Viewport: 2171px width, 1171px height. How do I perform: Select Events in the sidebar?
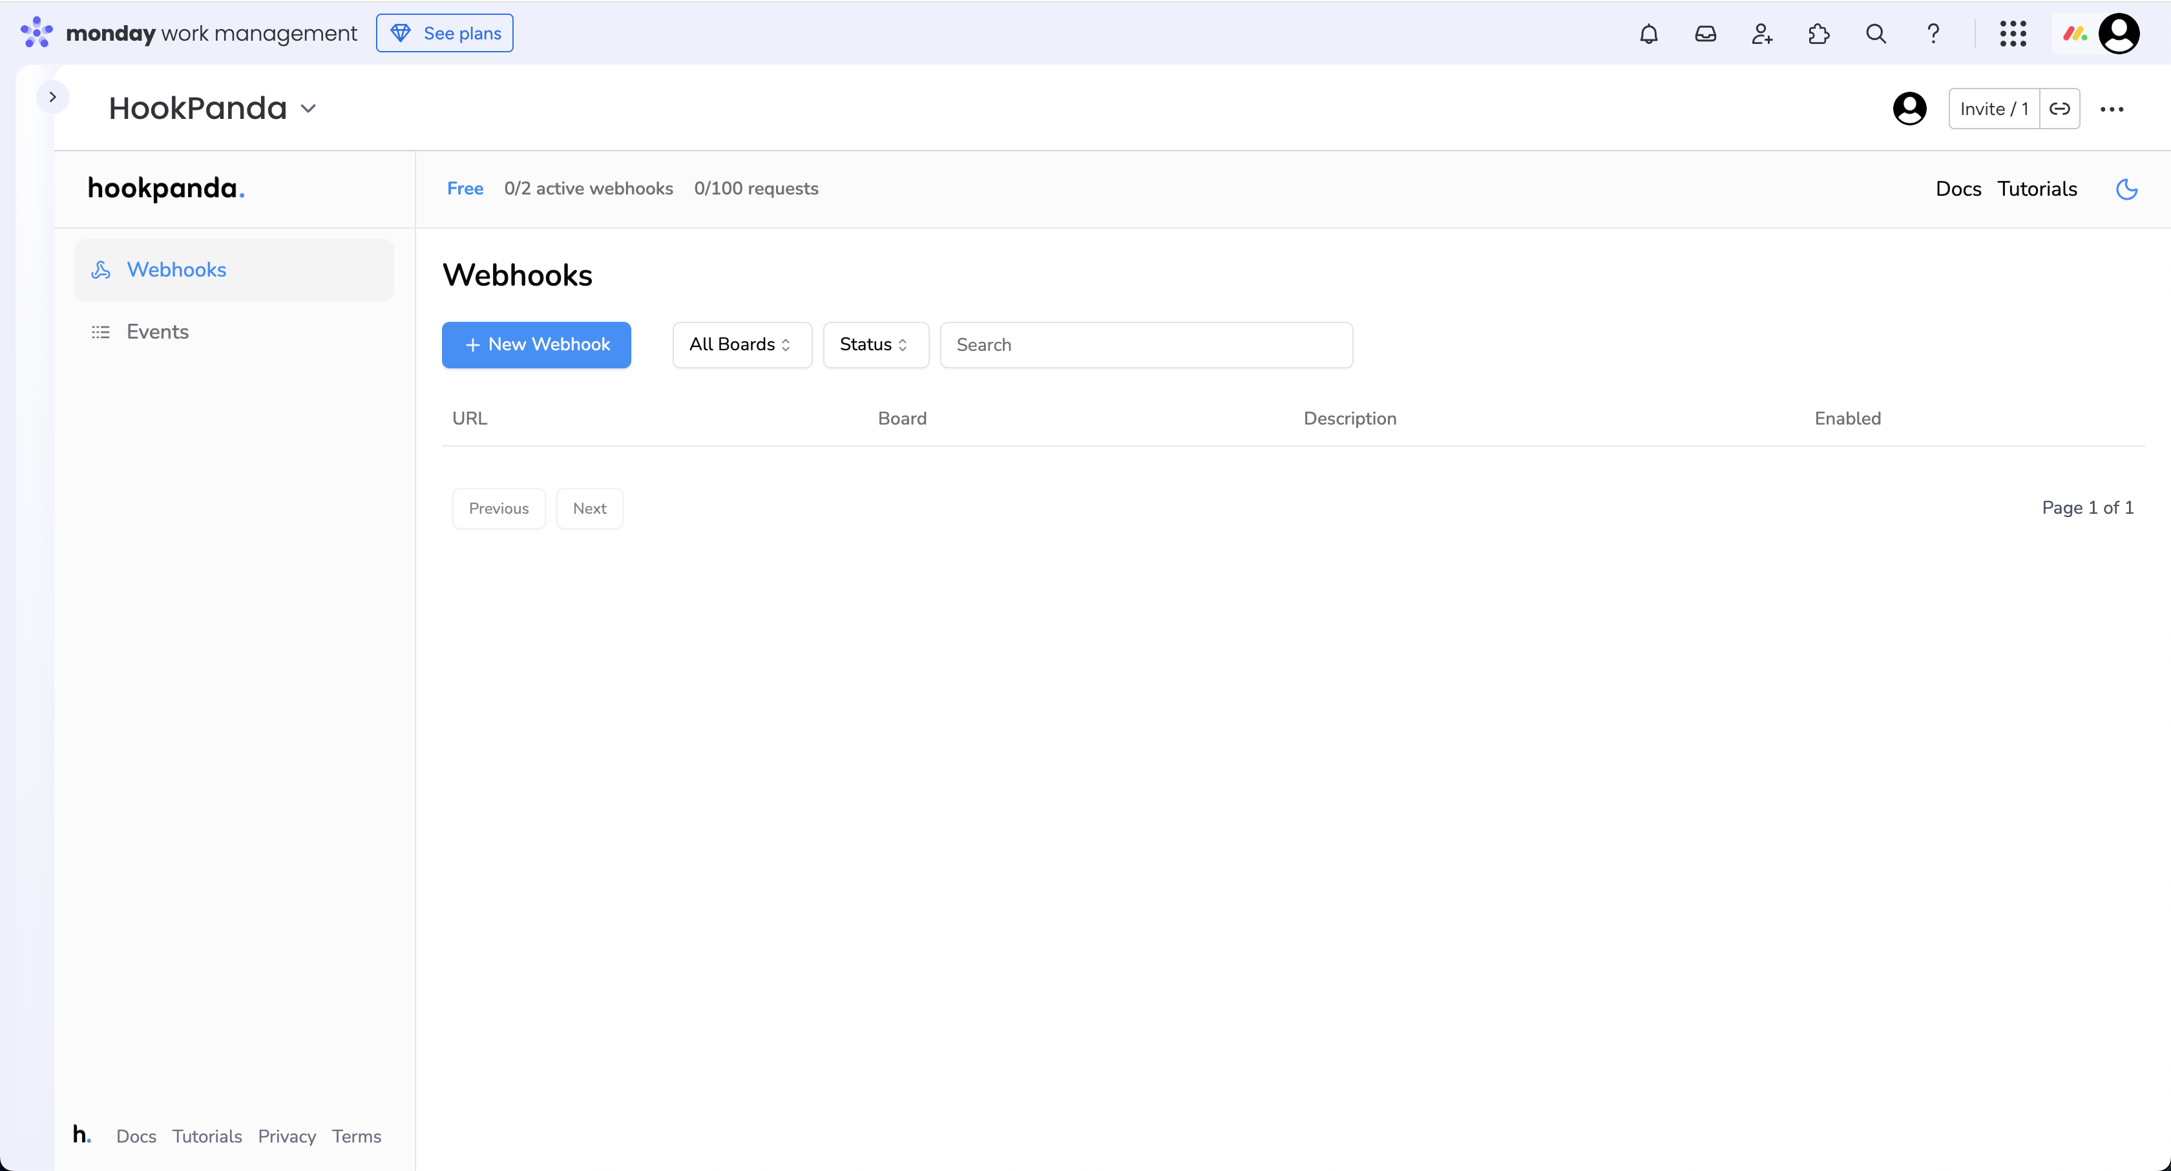(x=235, y=332)
